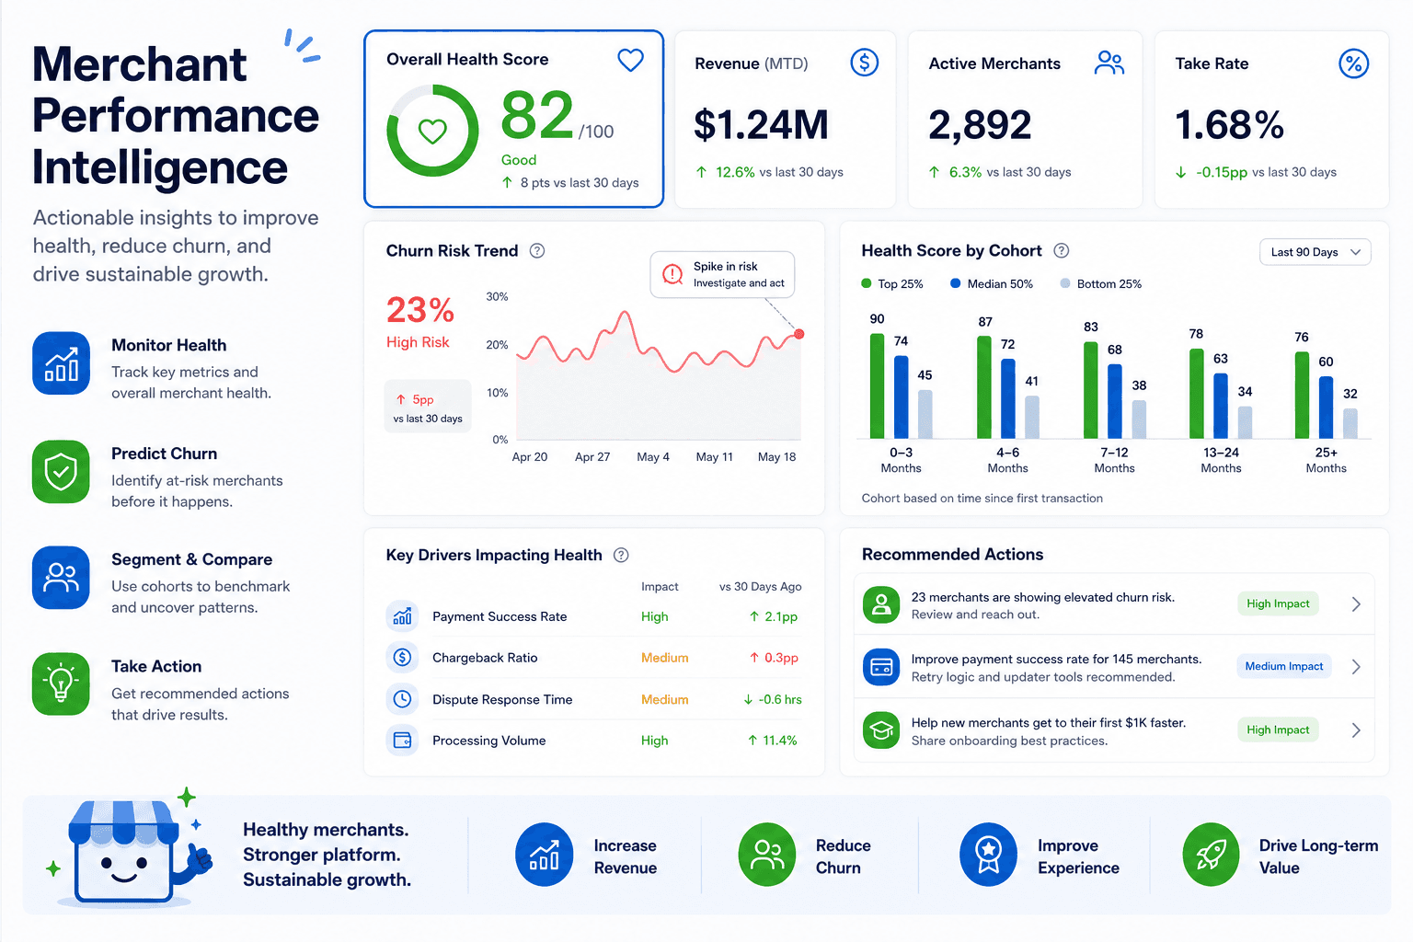Click the vs 30 Days Ago column header

pos(760,586)
